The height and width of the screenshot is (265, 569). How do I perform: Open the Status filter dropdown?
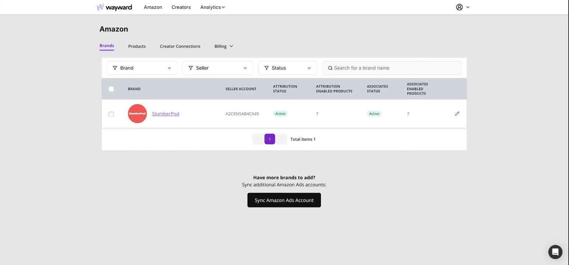(288, 68)
